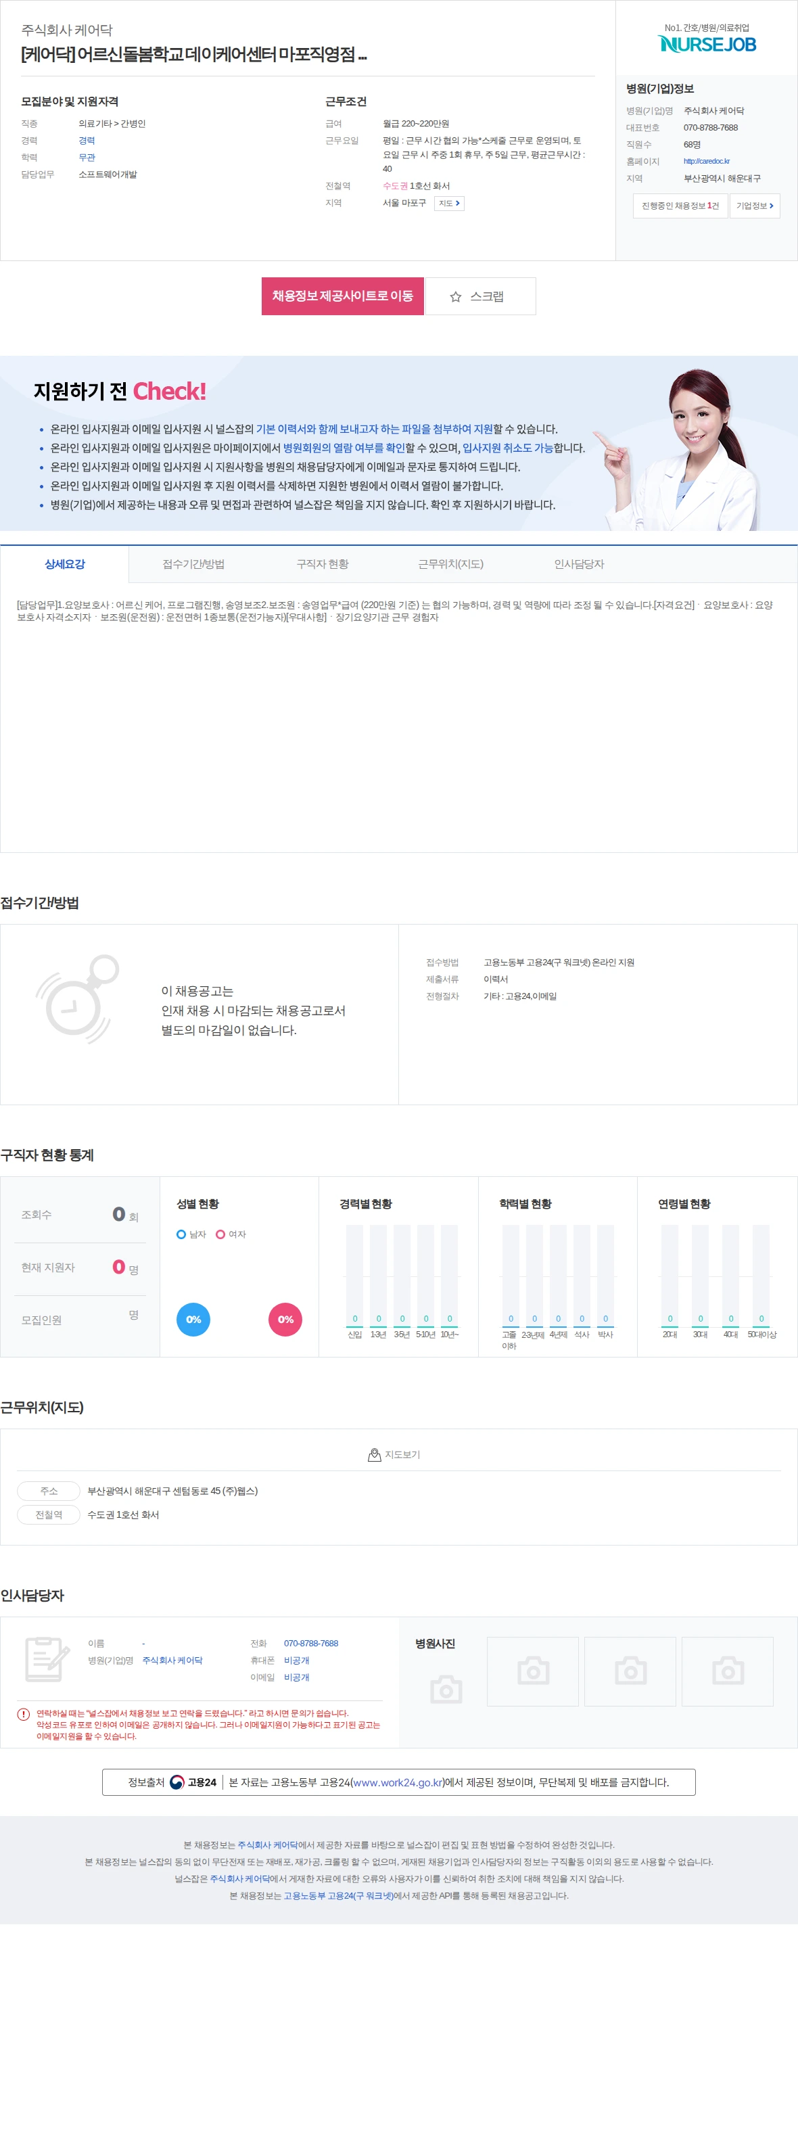Switch to the 인사담당자 tab
Screen dimensions: 798x2134
(580, 564)
